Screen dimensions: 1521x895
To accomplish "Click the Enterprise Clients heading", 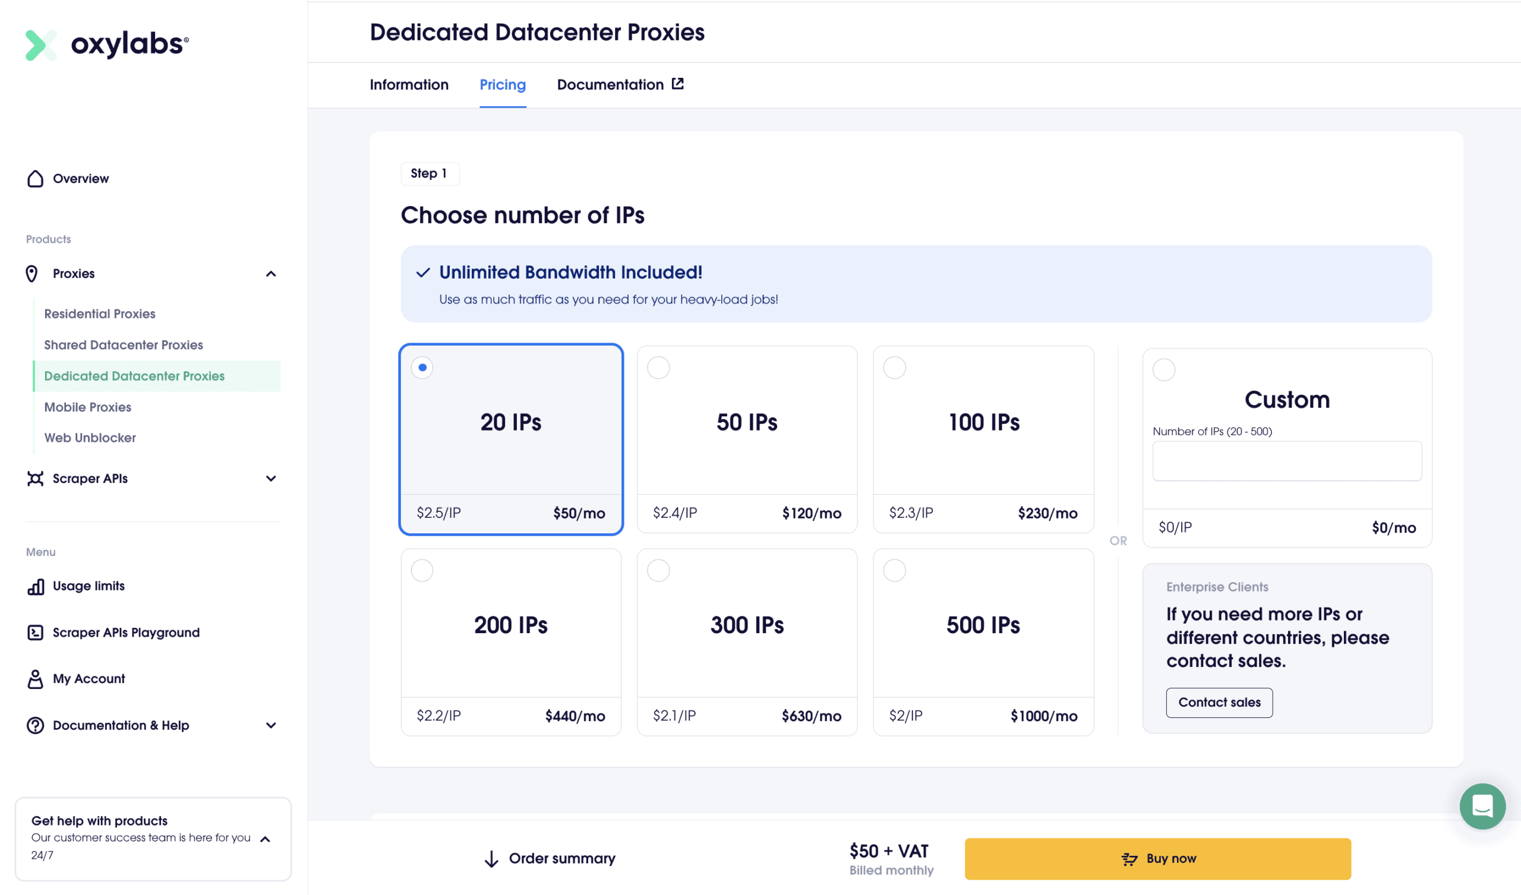I will [x=1217, y=587].
